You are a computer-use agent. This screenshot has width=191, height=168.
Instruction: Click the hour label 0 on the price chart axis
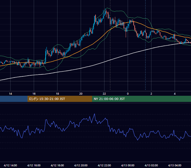point(128,94)
